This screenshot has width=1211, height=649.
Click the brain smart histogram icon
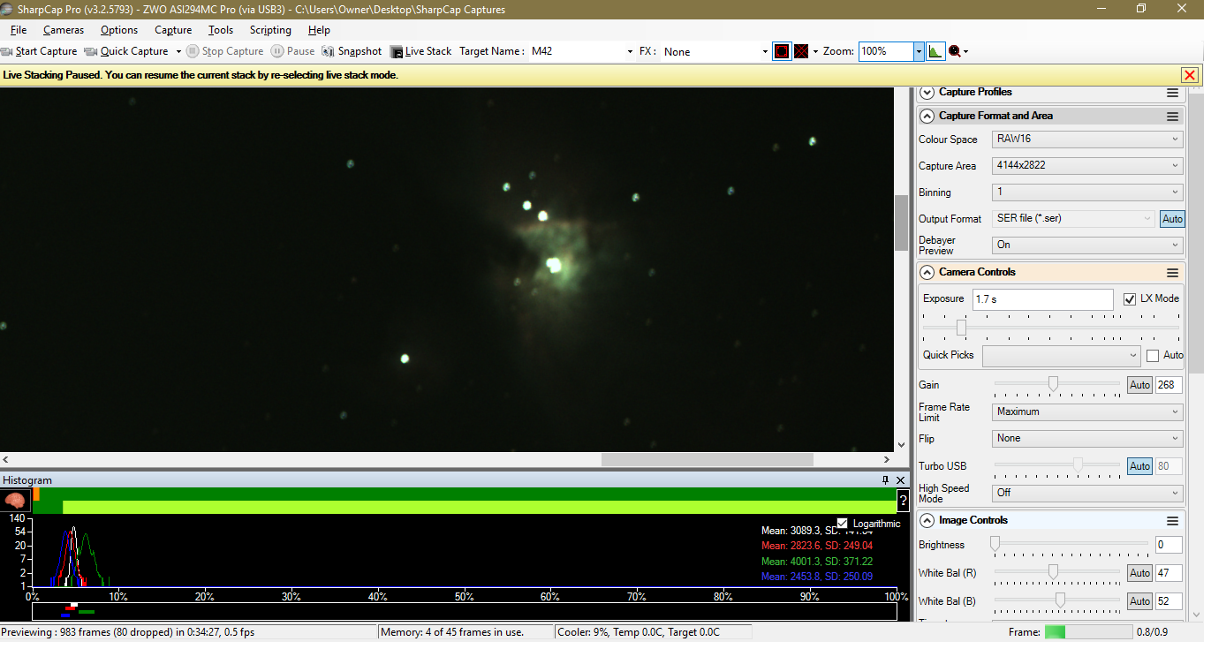pyautogui.click(x=15, y=501)
